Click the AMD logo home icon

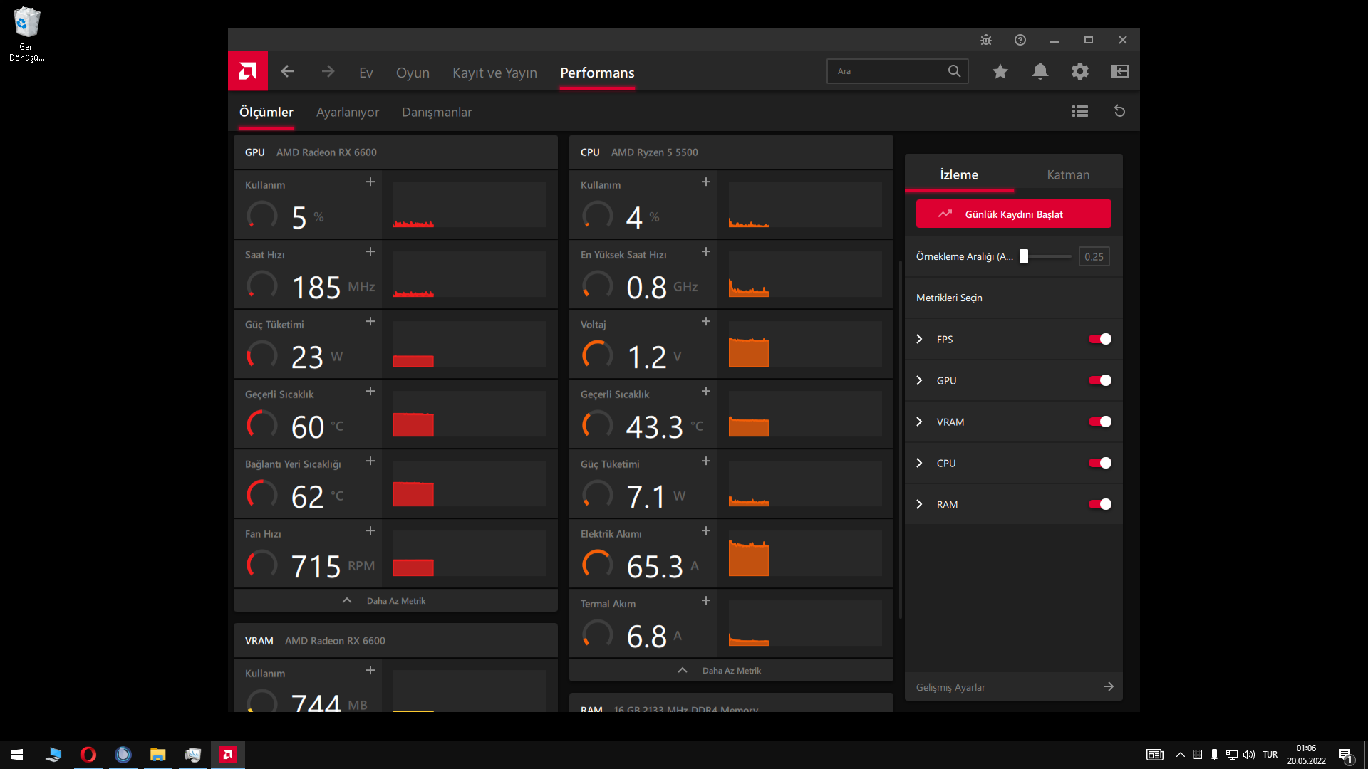tap(248, 71)
